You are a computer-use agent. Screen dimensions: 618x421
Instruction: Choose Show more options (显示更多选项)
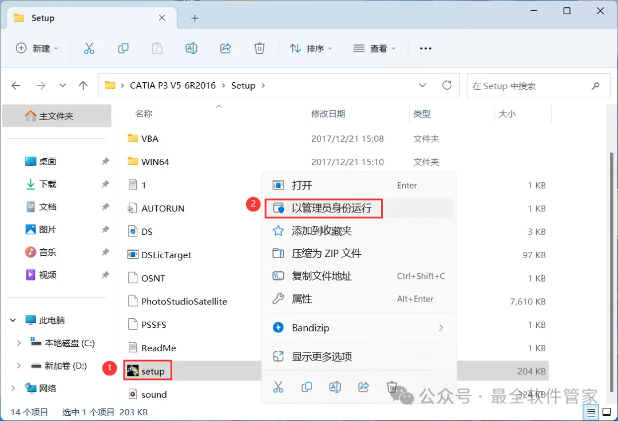click(359, 357)
